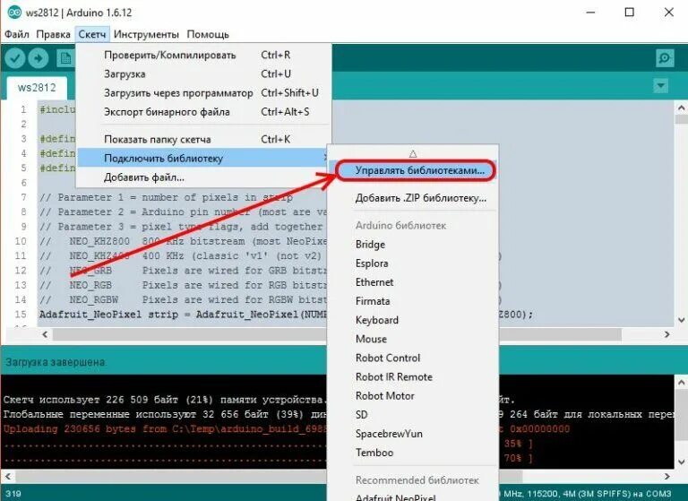Viewport: 688px width, 501px height.
Task: Select Добавить файл... entry
Action: pos(204,177)
